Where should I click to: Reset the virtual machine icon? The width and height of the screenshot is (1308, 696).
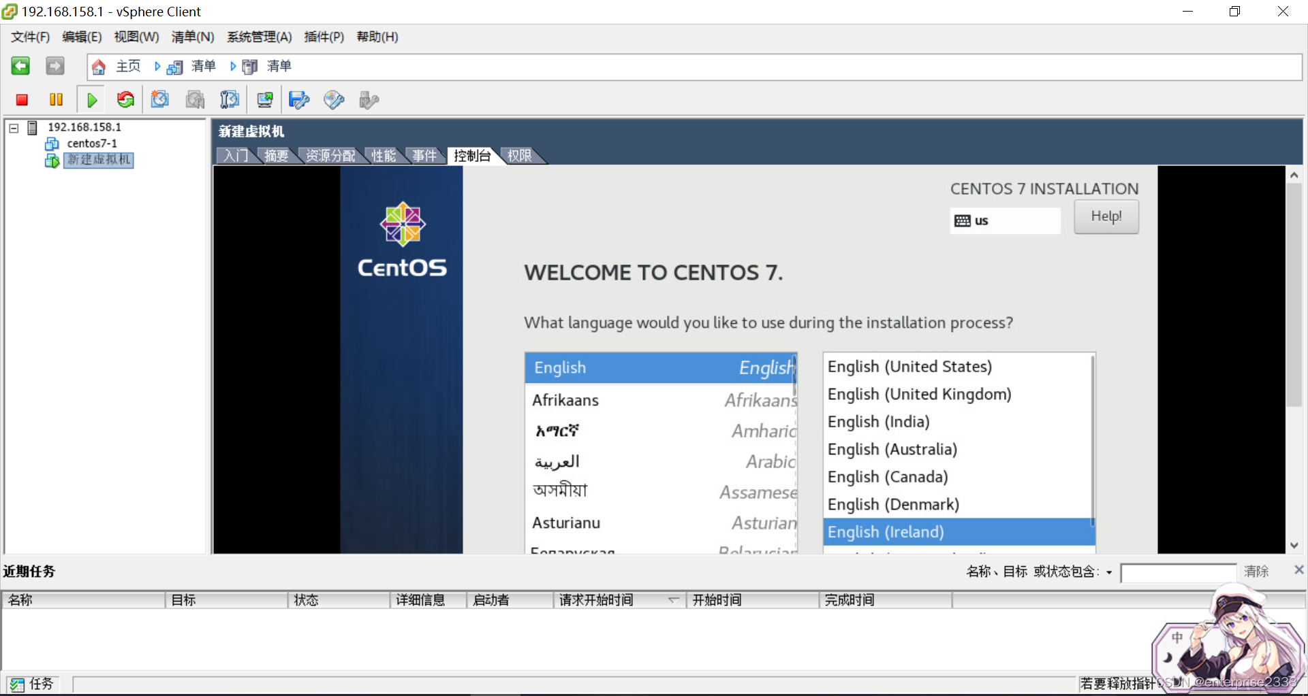click(125, 100)
